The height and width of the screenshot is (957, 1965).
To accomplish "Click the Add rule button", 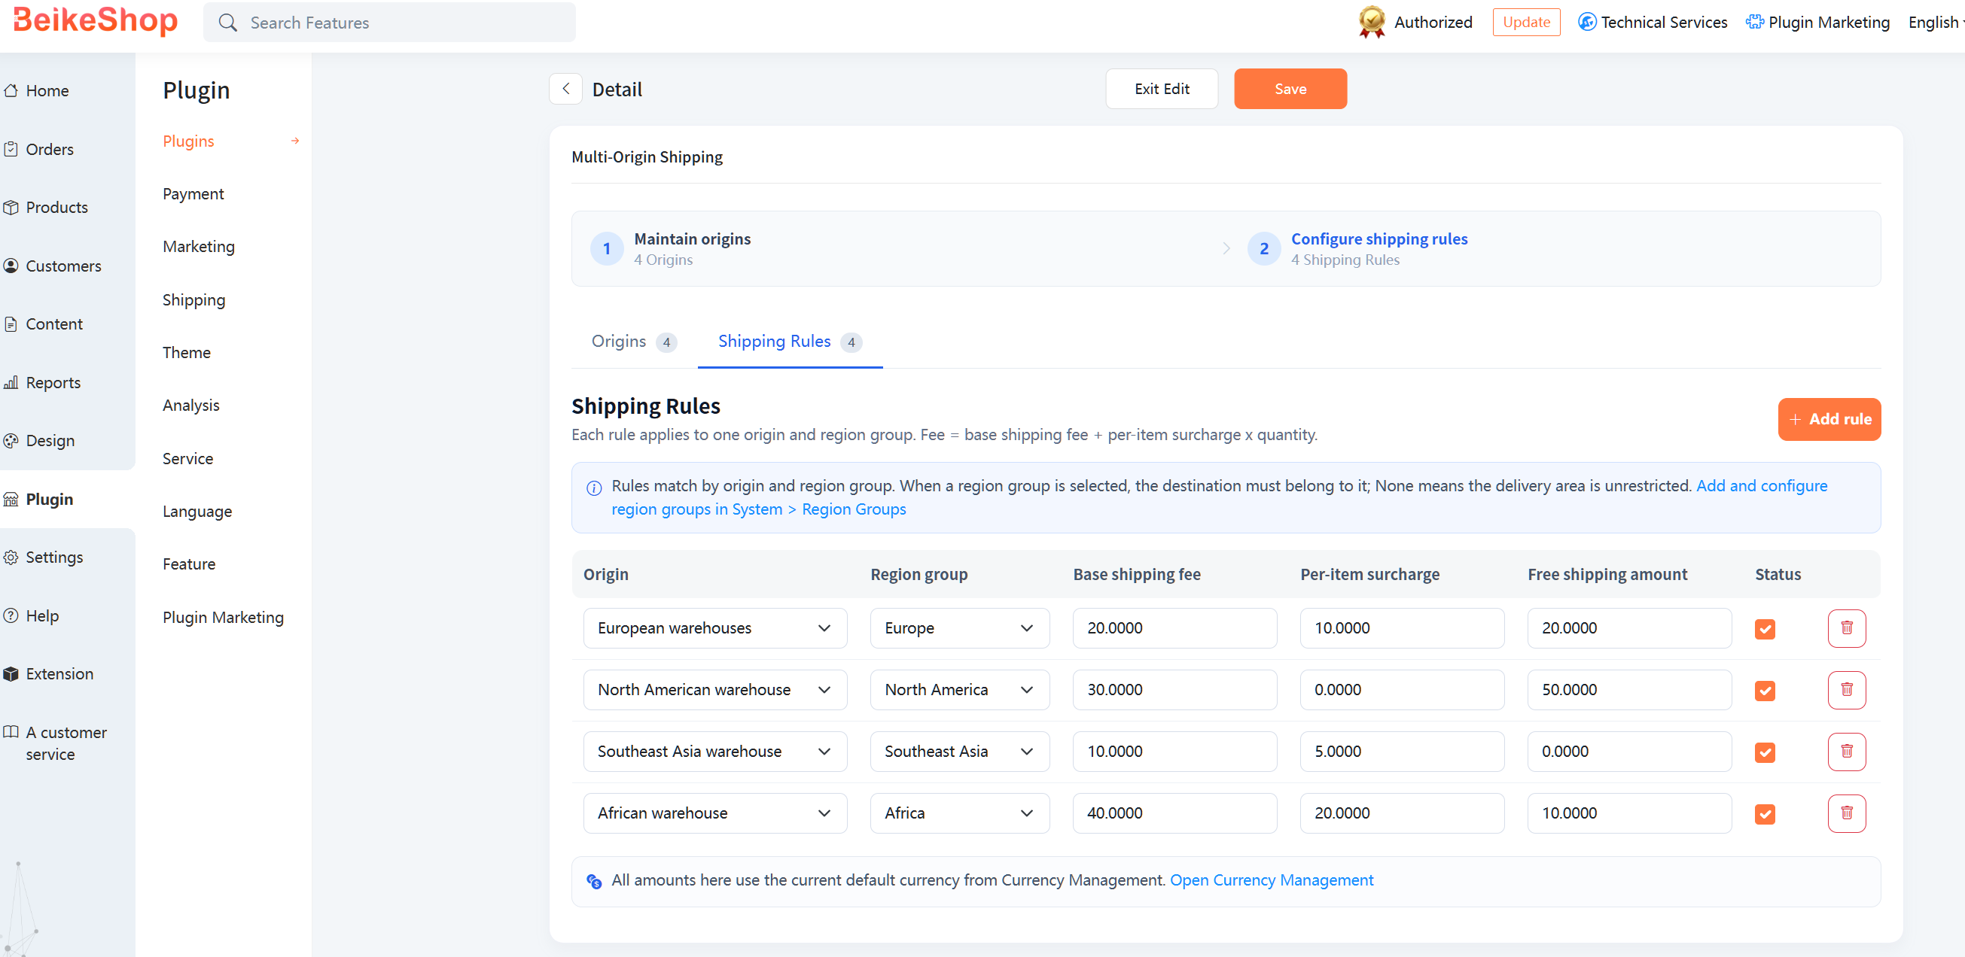I will click(1829, 419).
